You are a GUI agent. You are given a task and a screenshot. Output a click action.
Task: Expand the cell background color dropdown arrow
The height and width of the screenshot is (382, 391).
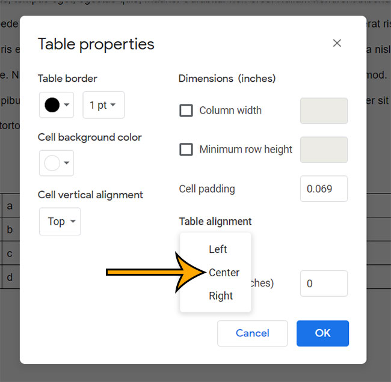coord(67,163)
